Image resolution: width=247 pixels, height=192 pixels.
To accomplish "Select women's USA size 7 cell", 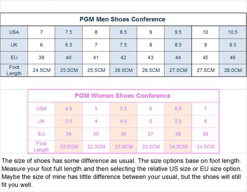I will 205,109.
